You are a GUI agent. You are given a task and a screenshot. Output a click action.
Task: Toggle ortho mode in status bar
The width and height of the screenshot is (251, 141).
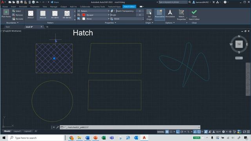point(178,132)
